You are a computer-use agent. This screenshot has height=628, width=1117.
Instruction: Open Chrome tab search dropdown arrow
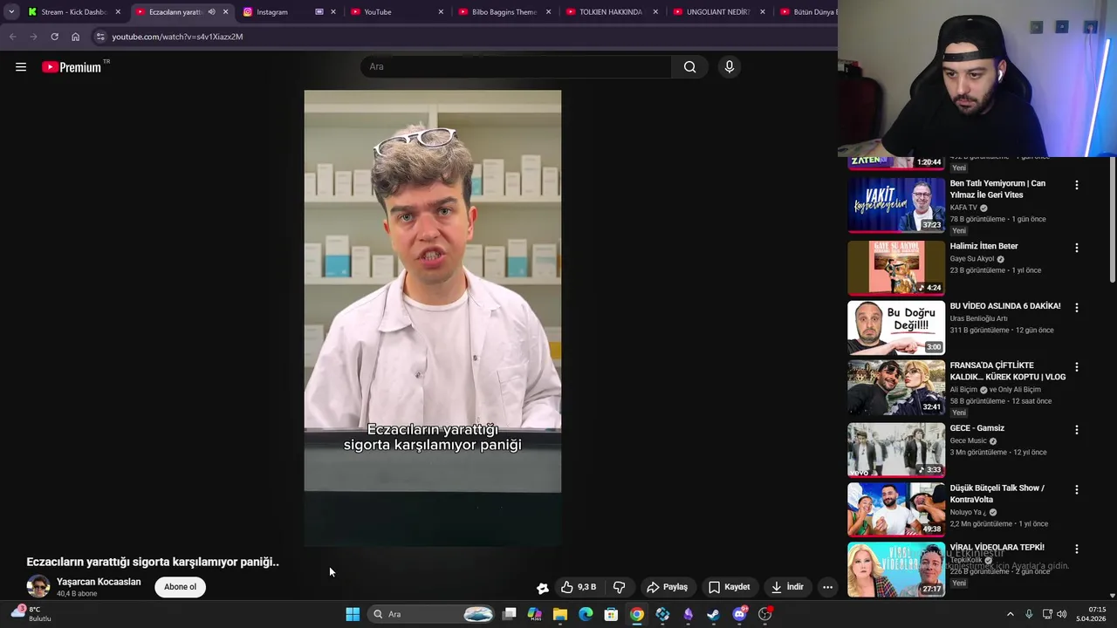(11, 12)
